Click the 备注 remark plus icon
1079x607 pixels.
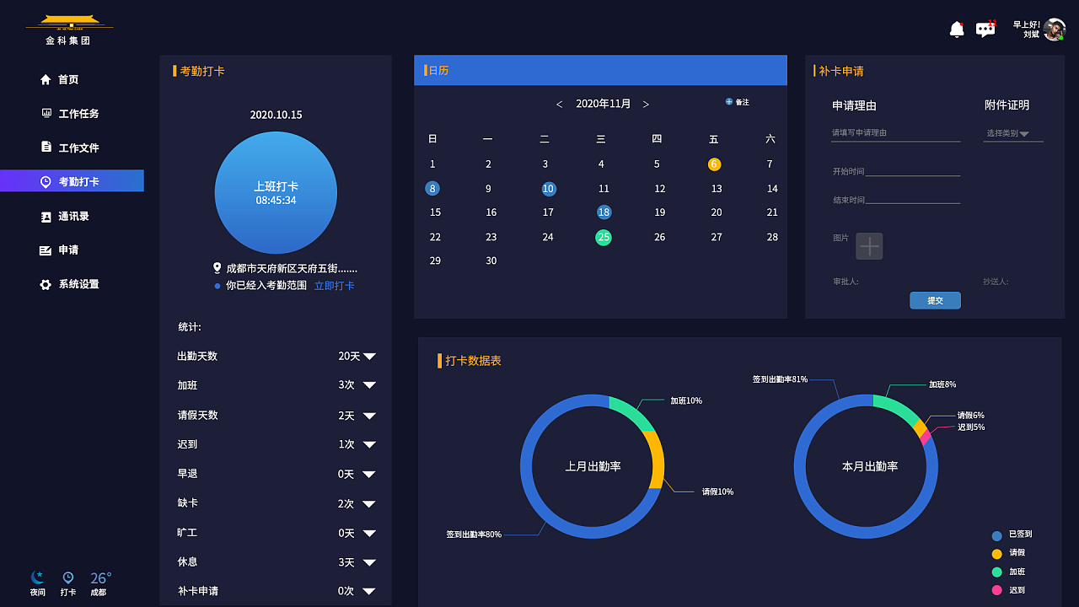pyautogui.click(x=728, y=101)
